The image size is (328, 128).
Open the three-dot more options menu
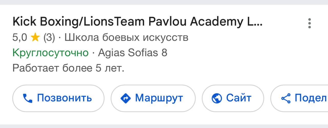point(310,23)
